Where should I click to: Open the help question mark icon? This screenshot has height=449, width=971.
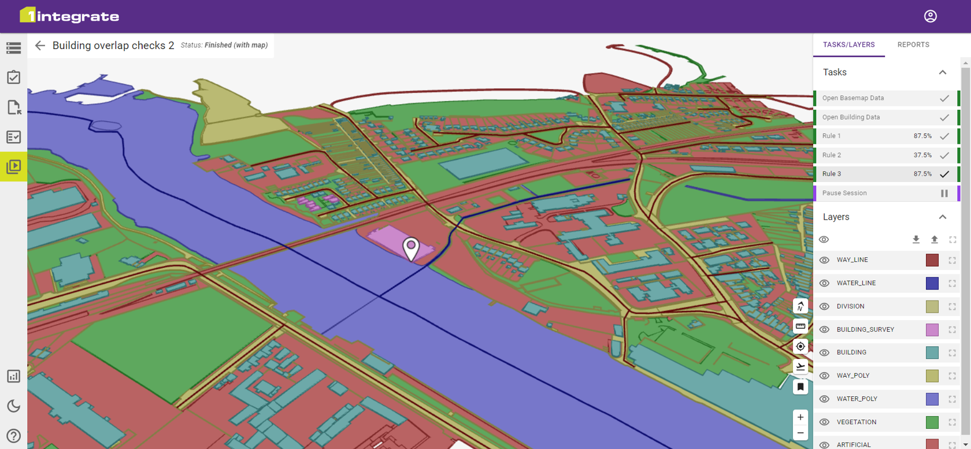(13, 436)
